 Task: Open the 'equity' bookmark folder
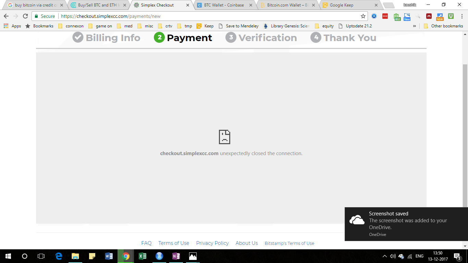pos(324,26)
